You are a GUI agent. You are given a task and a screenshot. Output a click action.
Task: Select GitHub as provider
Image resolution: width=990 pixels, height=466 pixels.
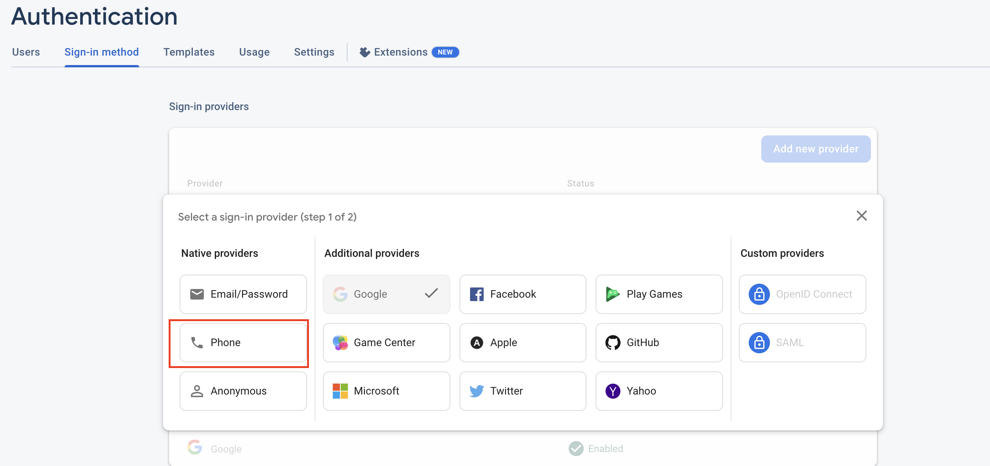click(x=659, y=342)
